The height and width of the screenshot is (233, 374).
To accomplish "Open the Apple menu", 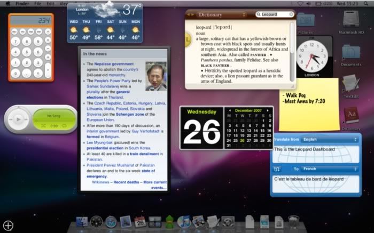I will [8, 4].
